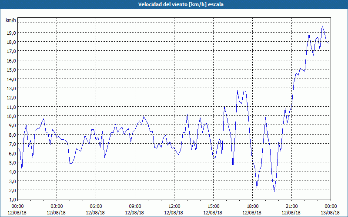
Task: Click the '10,0' y-axis label
Action: 11,116
